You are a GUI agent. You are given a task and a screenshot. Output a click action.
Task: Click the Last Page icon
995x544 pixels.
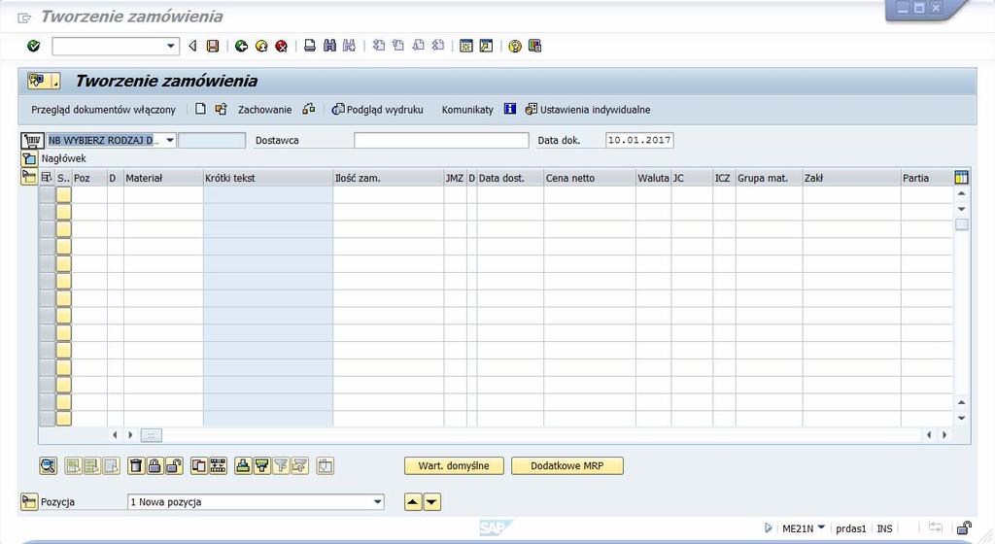click(438, 46)
